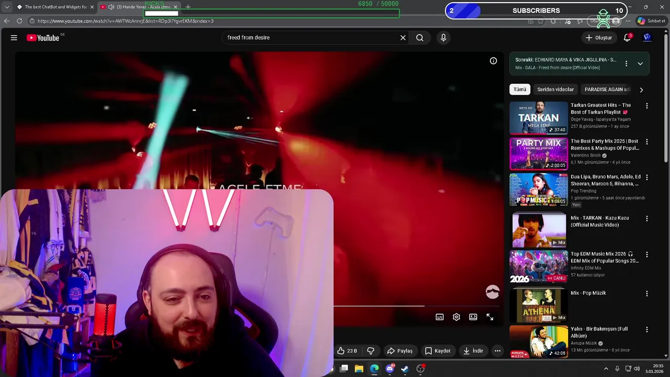Viewport: 670px width, 377px height.
Task: Open options for Mix - TARKAN Kuzu Kuzu
Action: pyautogui.click(x=647, y=218)
